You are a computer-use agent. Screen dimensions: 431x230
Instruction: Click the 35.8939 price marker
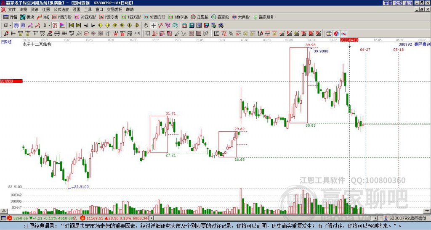pos(11,81)
